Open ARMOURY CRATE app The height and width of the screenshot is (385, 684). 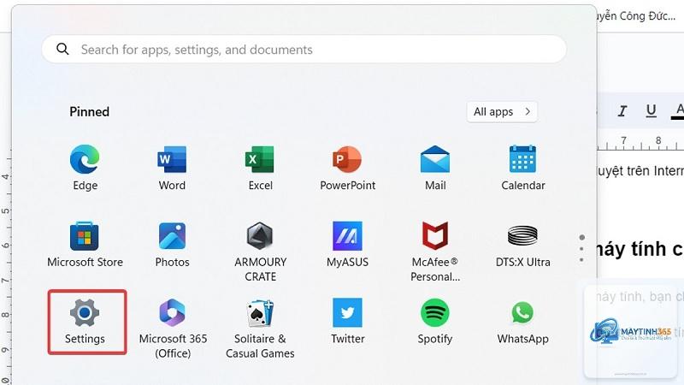click(260, 252)
